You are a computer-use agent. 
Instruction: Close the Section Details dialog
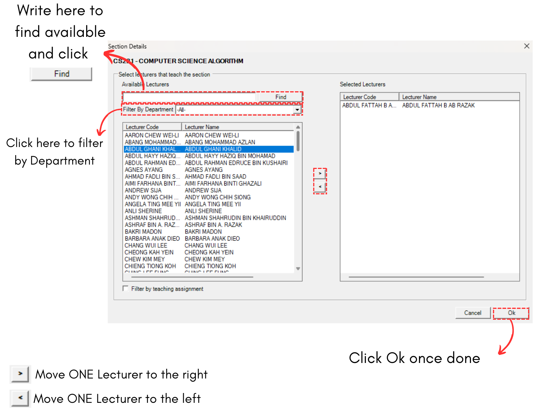pos(526,46)
